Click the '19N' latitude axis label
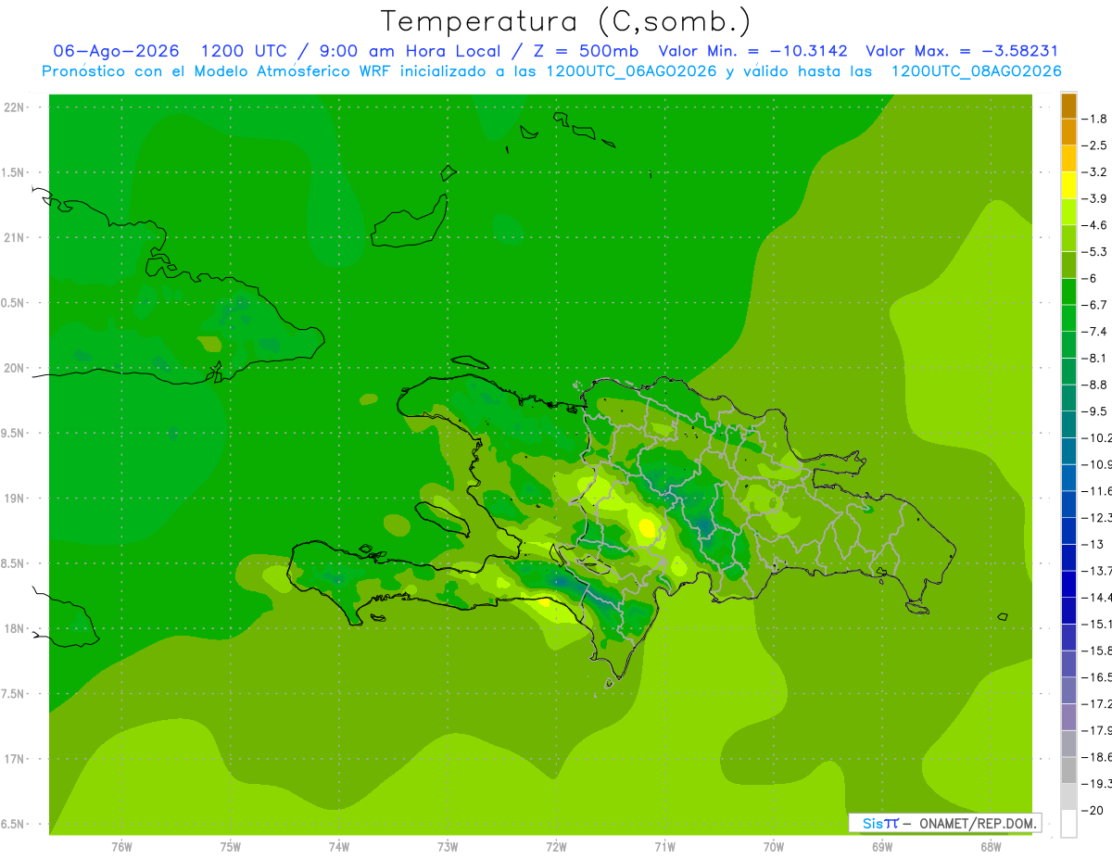The height and width of the screenshot is (859, 1112). pyautogui.click(x=14, y=499)
